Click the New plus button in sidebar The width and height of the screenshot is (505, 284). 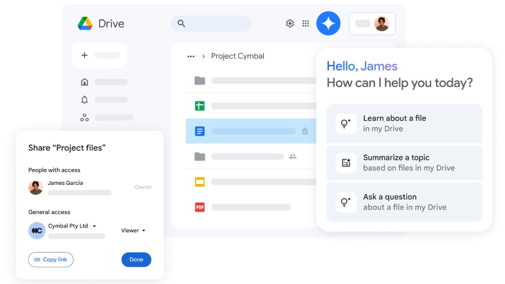[85, 55]
